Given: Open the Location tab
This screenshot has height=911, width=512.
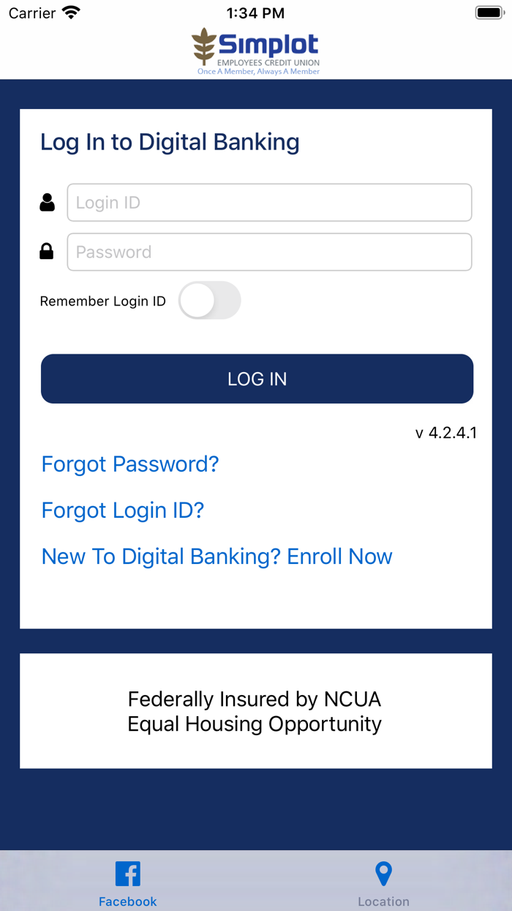Looking at the screenshot, I should 383,882.
